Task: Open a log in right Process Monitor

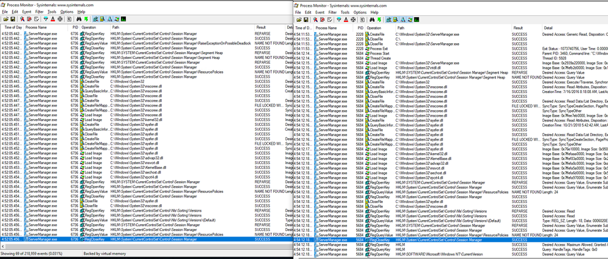Action: click(299, 19)
